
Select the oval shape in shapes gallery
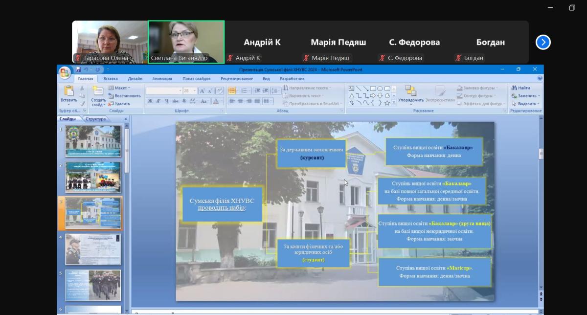(x=380, y=89)
